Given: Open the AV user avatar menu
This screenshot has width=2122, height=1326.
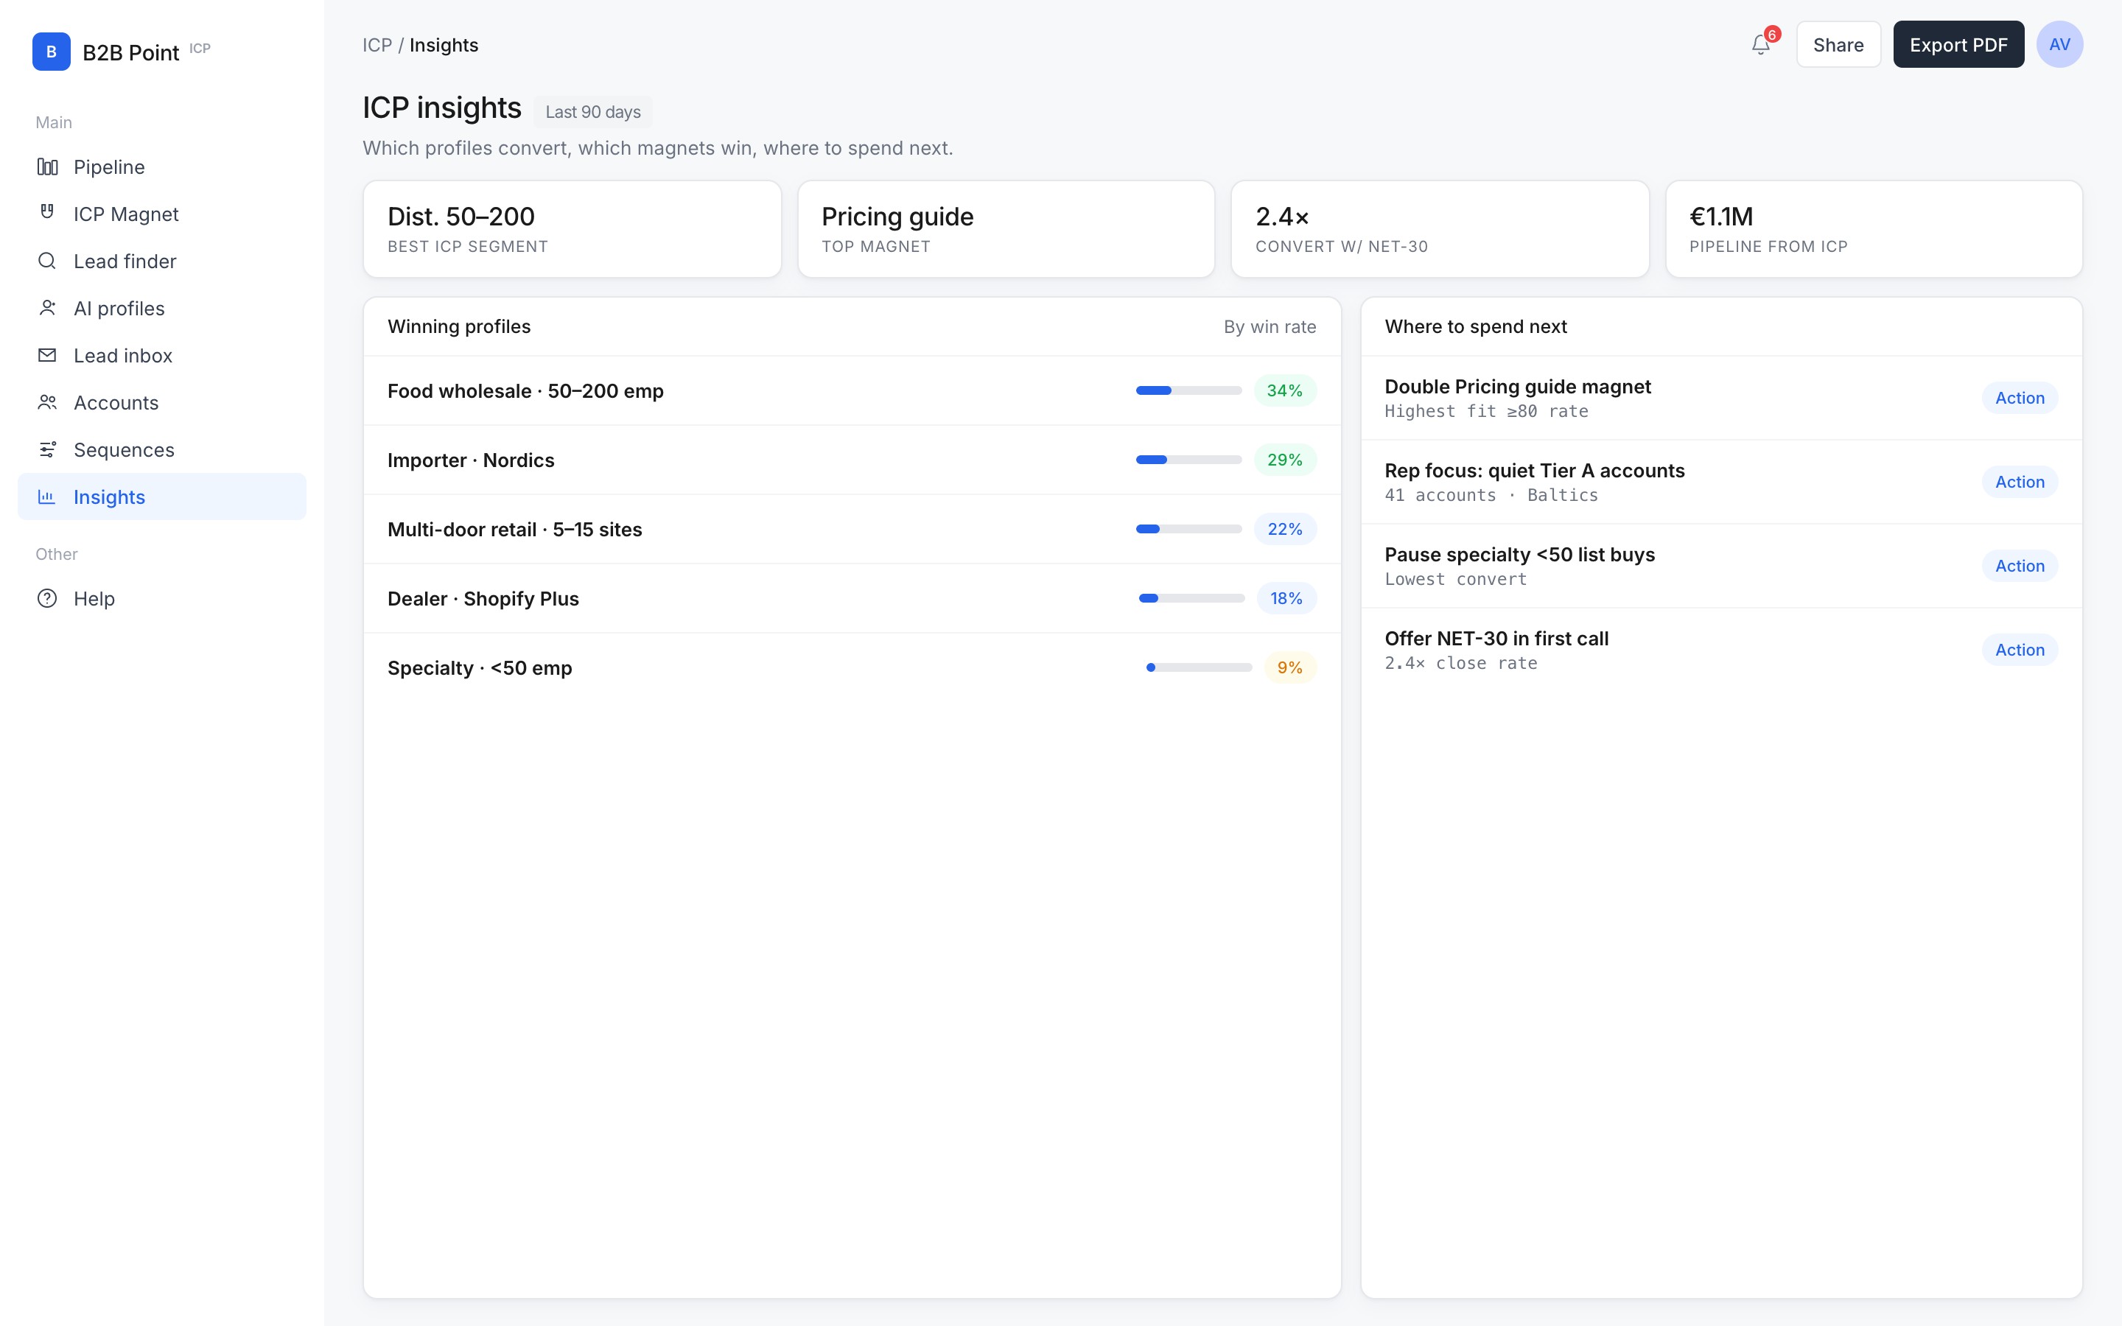Looking at the screenshot, I should coord(2059,45).
